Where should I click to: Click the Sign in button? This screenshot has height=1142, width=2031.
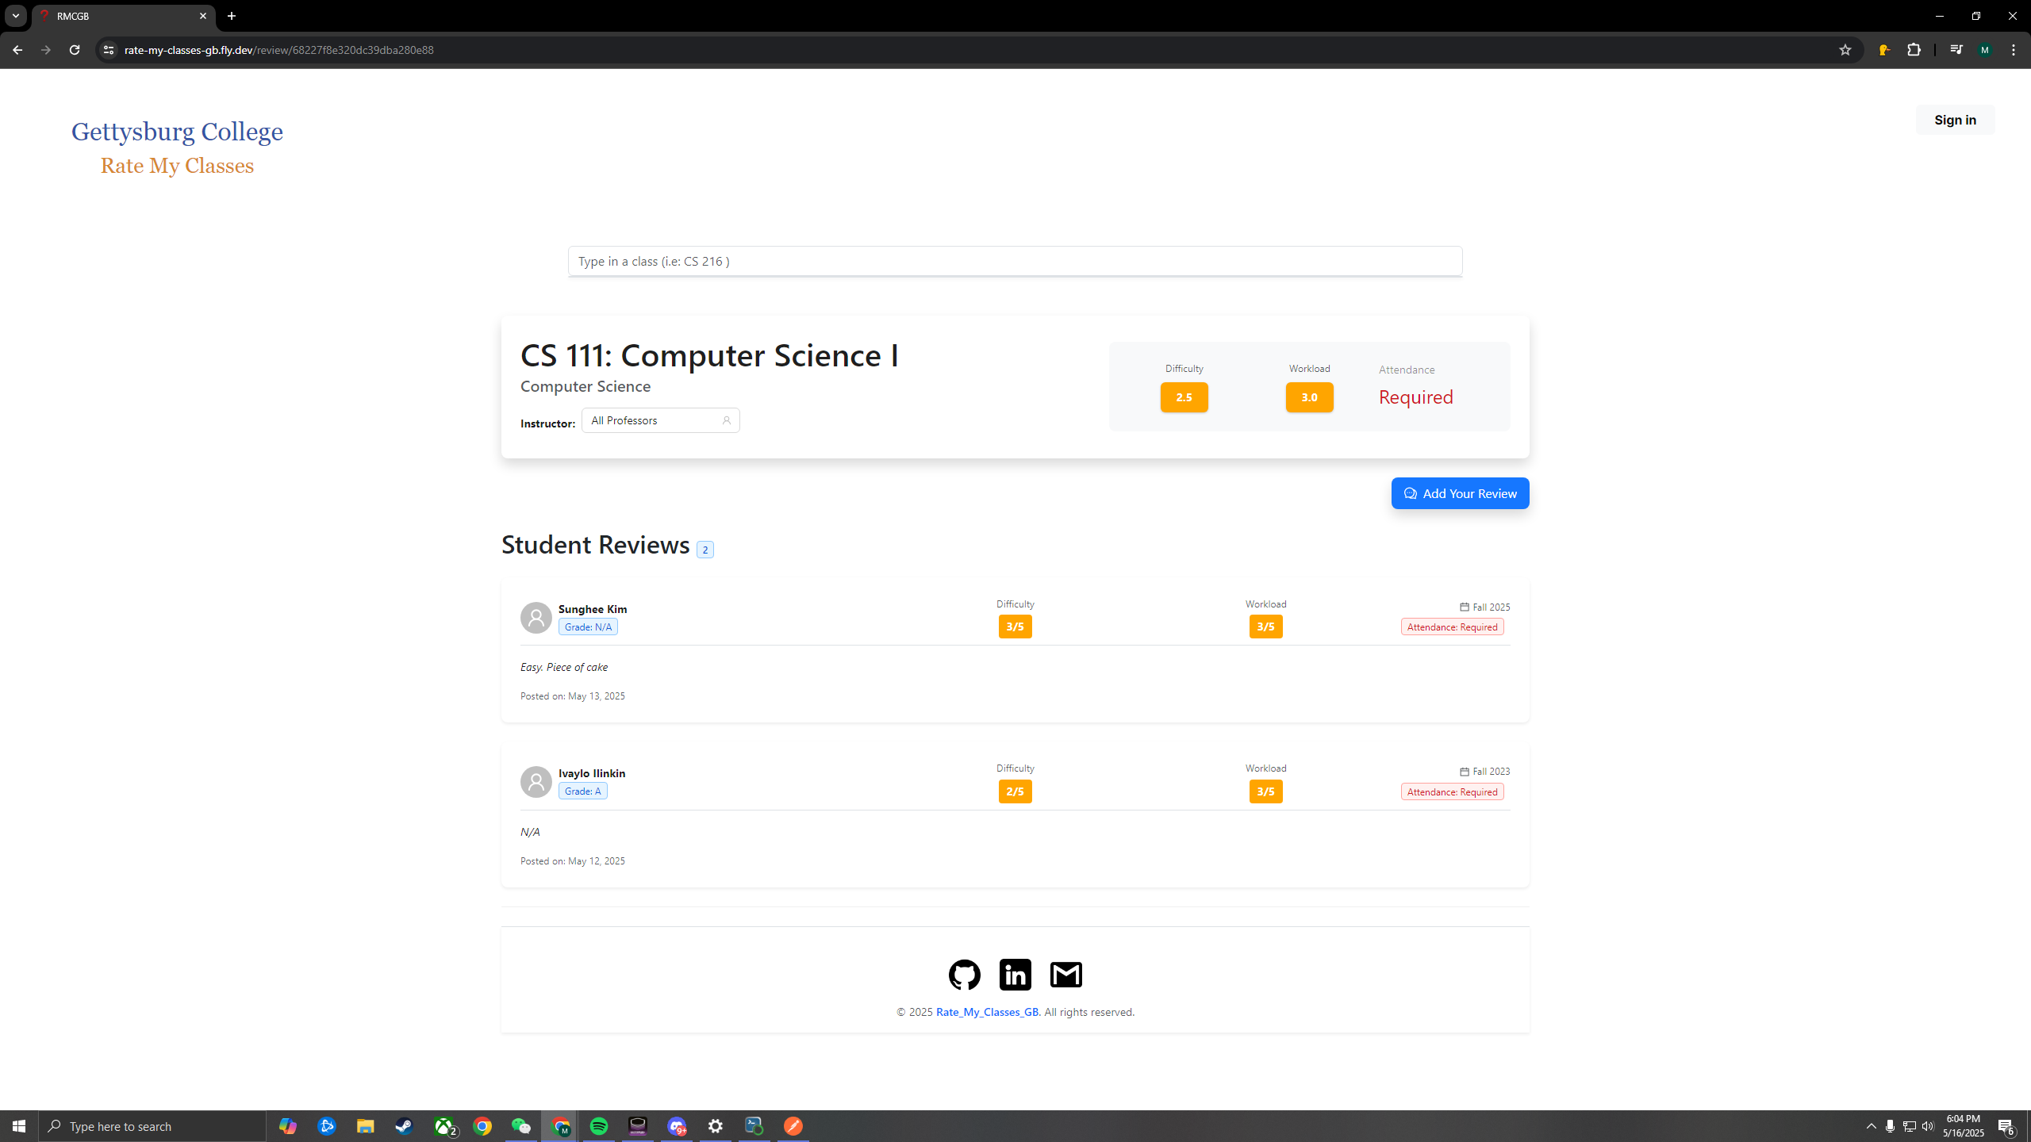pos(1954,120)
